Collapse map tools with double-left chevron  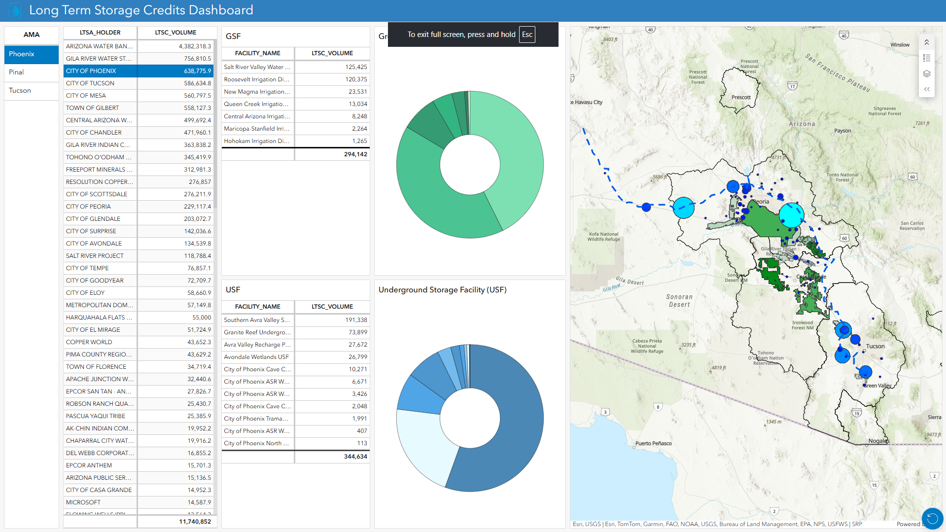(927, 89)
